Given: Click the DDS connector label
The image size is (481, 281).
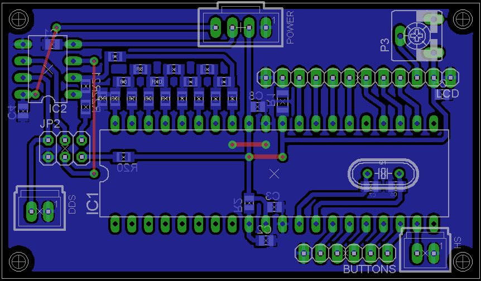Looking at the screenshot, I should coord(72,204).
